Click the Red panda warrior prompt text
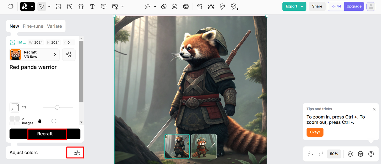 tap(33, 67)
